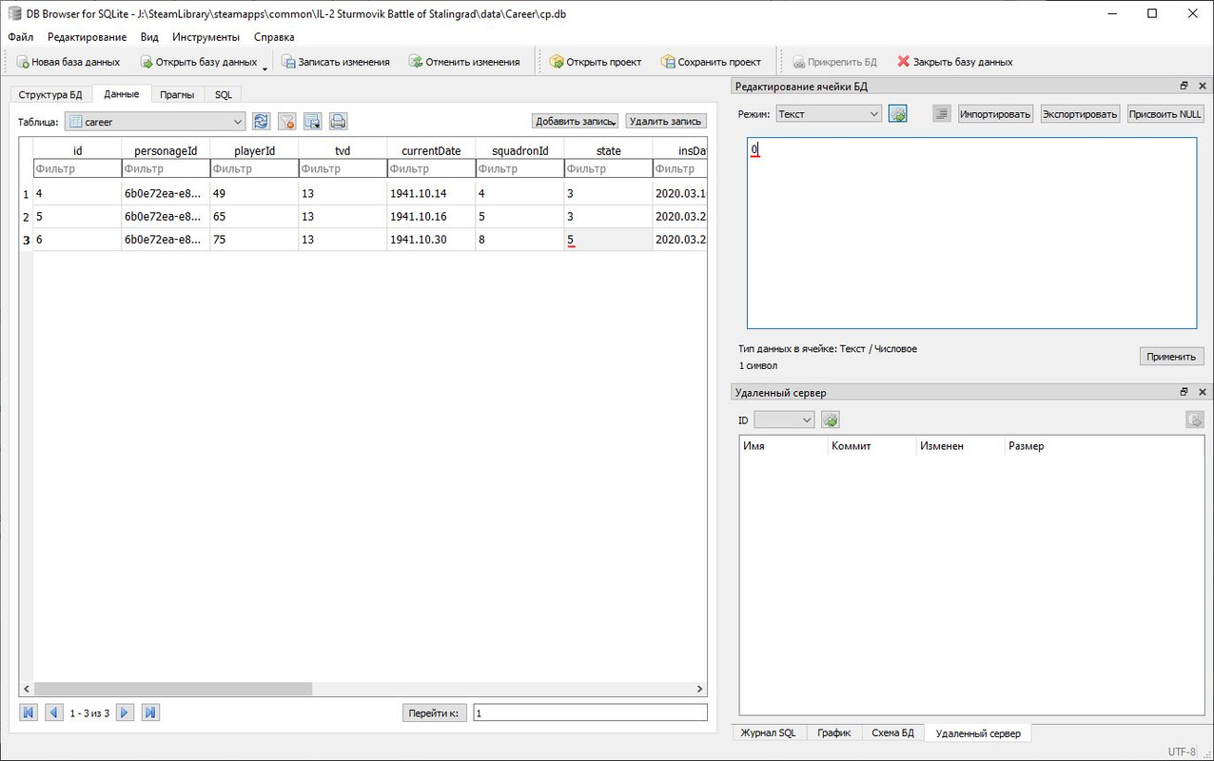Sort by the squadronId column header

[519, 150]
